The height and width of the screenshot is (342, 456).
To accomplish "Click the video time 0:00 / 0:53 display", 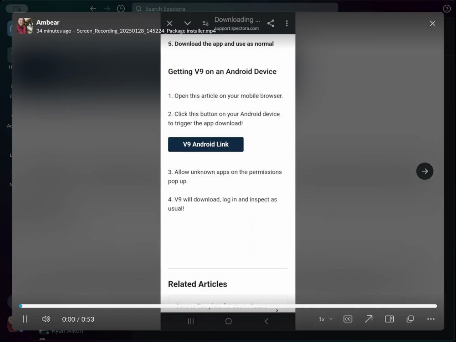I will [x=78, y=319].
